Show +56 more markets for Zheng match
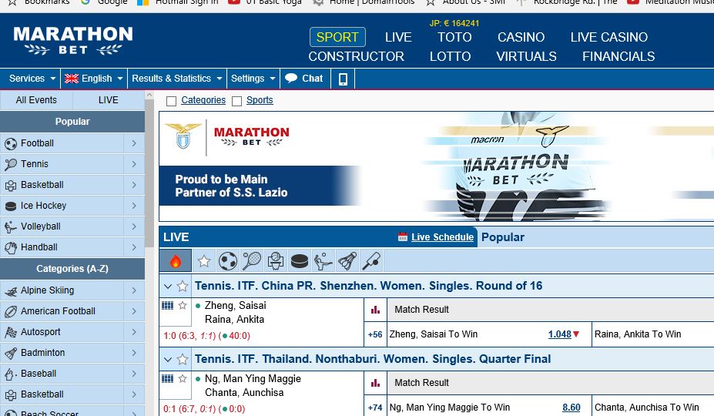 click(375, 334)
